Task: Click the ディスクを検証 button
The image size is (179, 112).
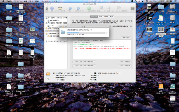Action: 125,62
